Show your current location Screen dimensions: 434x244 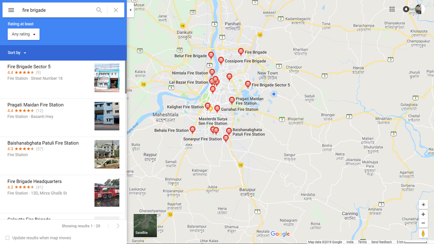click(423, 204)
